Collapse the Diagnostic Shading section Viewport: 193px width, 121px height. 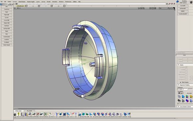(x=178, y=85)
